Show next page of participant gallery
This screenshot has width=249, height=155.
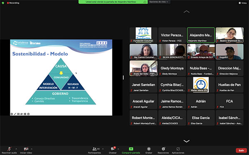(186, 141)
